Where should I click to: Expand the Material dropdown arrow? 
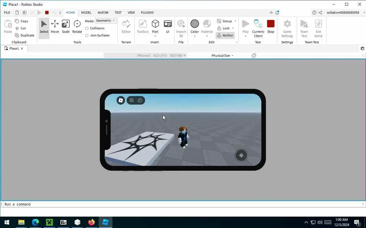[207, 36]
